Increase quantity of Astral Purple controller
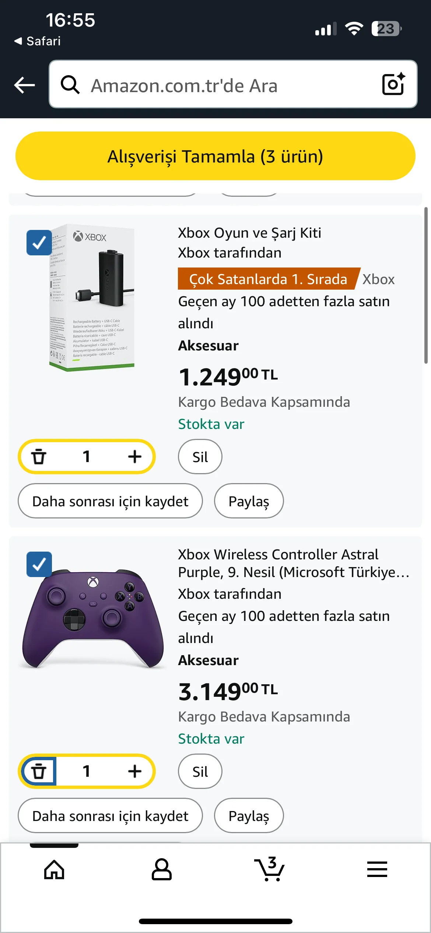Viewport: 431px width, 933px height. 135,771
